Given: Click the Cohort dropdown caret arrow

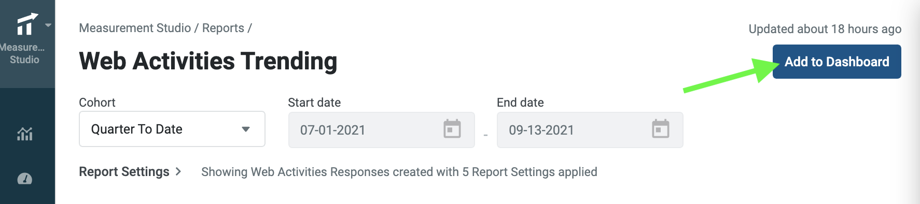Looking at the screenshot, I should 246,129.
